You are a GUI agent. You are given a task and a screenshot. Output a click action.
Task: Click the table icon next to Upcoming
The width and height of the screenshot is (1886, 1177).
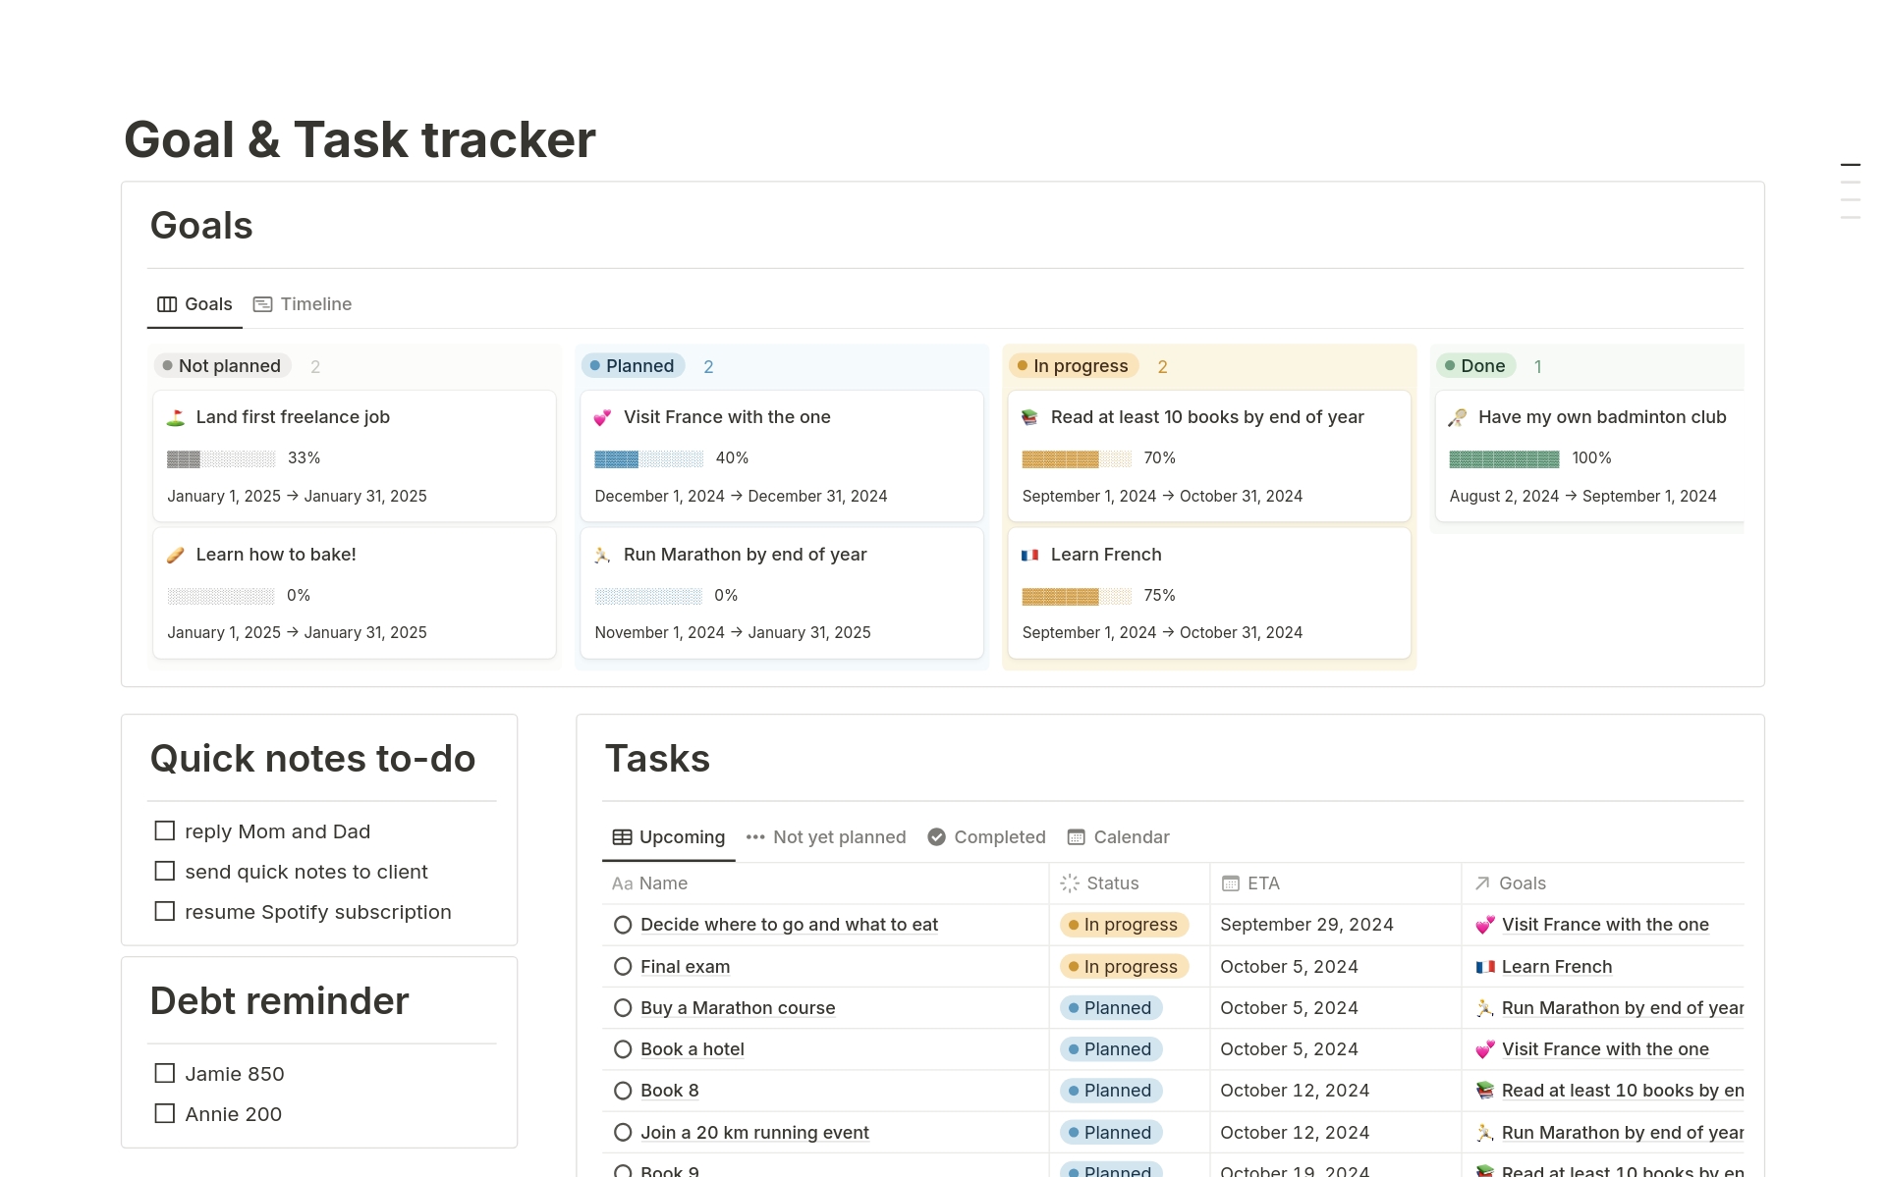[623, 836]
